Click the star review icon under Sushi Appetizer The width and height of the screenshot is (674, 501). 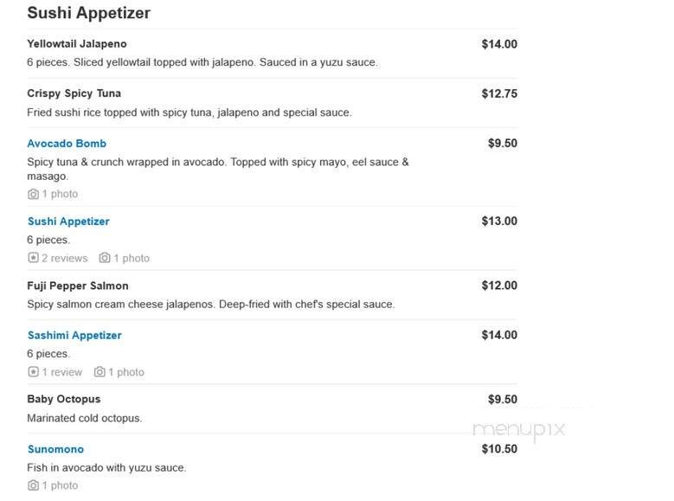33,258
